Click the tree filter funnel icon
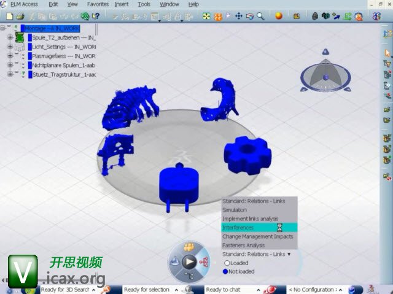The image size is (393, 294). click(387, 64)
